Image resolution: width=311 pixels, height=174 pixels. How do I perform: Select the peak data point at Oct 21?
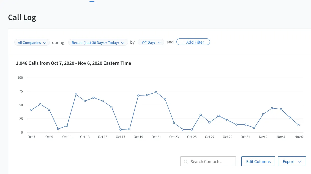click(156, 92)
